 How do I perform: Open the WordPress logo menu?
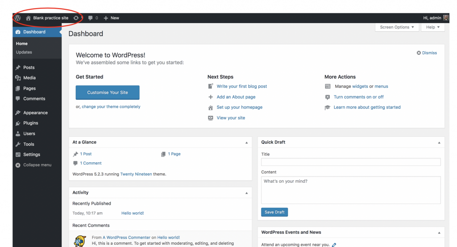(x=17, y=18)
